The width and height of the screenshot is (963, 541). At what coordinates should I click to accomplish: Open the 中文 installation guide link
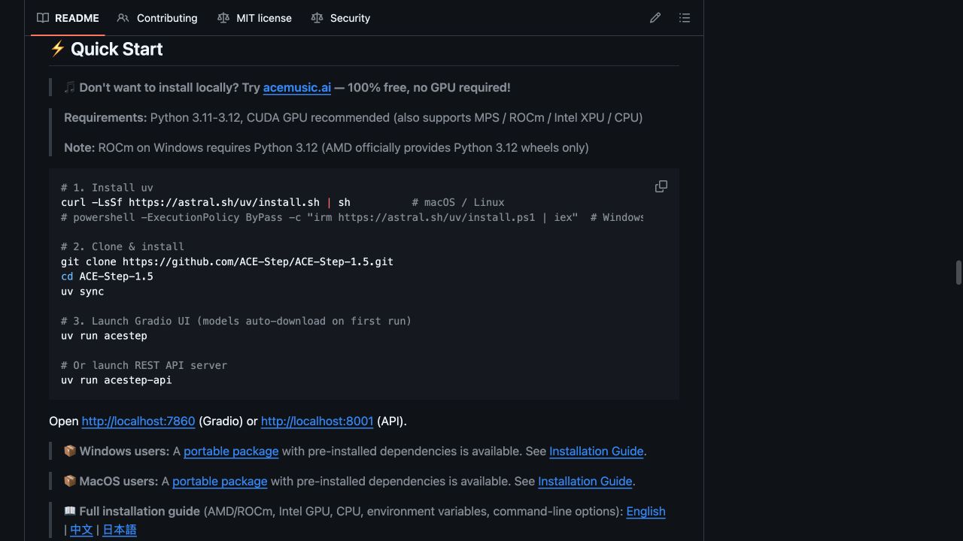81,530
